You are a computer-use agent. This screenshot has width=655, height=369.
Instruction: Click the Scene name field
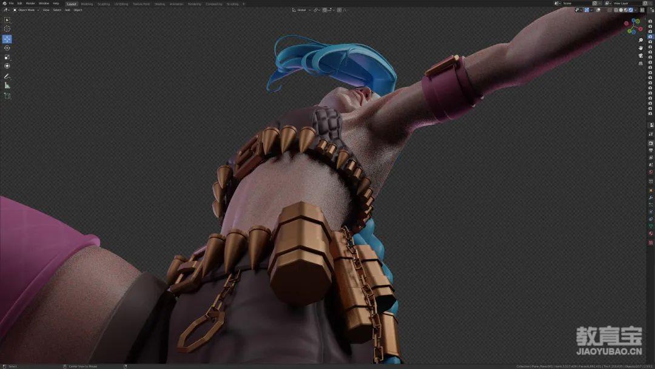click(577, 4)
